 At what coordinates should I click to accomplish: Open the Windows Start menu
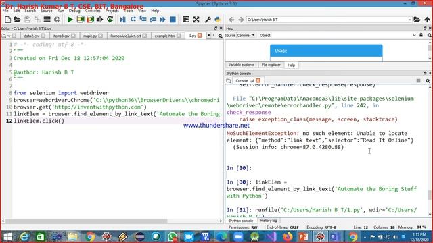click(7, 237)
